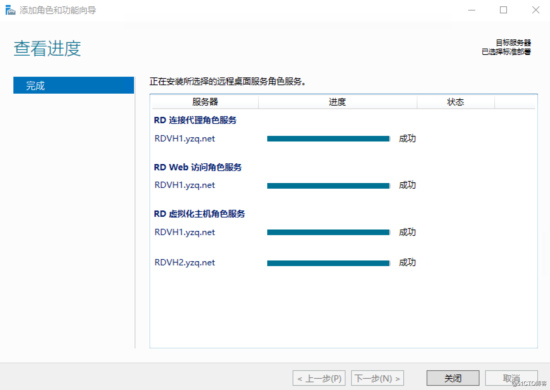Select the 完成 step in sidebar
This screenshot has width=550, height=390.
(74, 85)
